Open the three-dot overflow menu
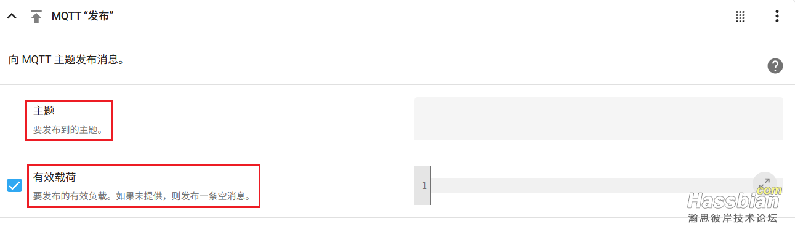 point(777,17)
